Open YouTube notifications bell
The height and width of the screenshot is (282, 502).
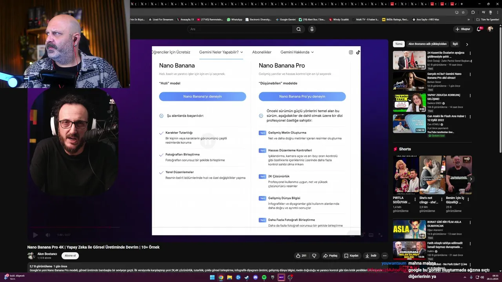tap(479, 29)
